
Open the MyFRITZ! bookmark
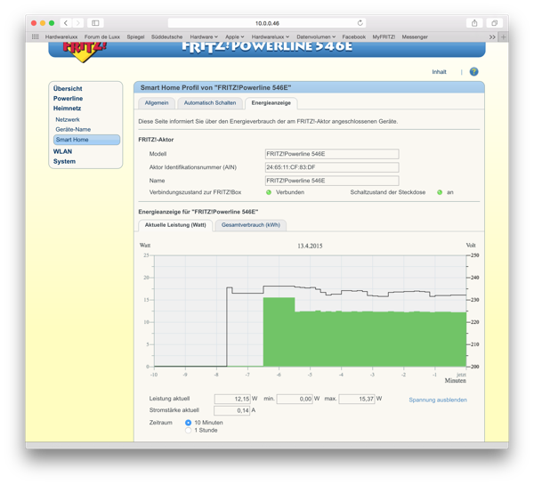[x=384, y=36]
